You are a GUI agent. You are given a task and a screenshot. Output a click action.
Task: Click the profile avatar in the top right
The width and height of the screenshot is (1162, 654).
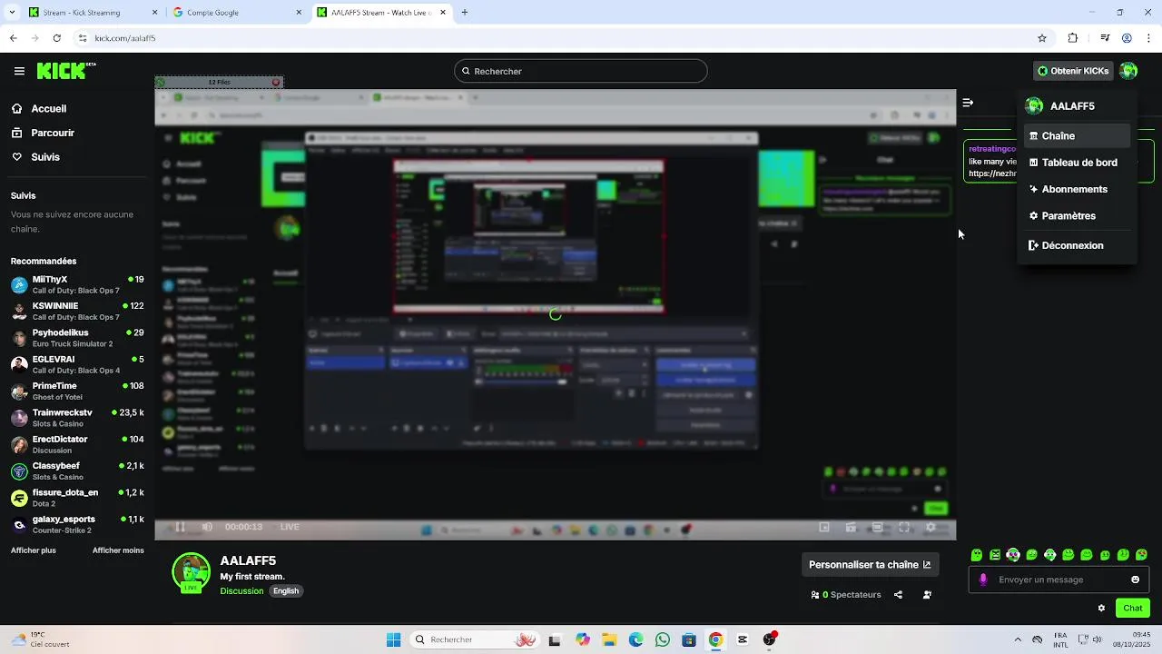1128,71
